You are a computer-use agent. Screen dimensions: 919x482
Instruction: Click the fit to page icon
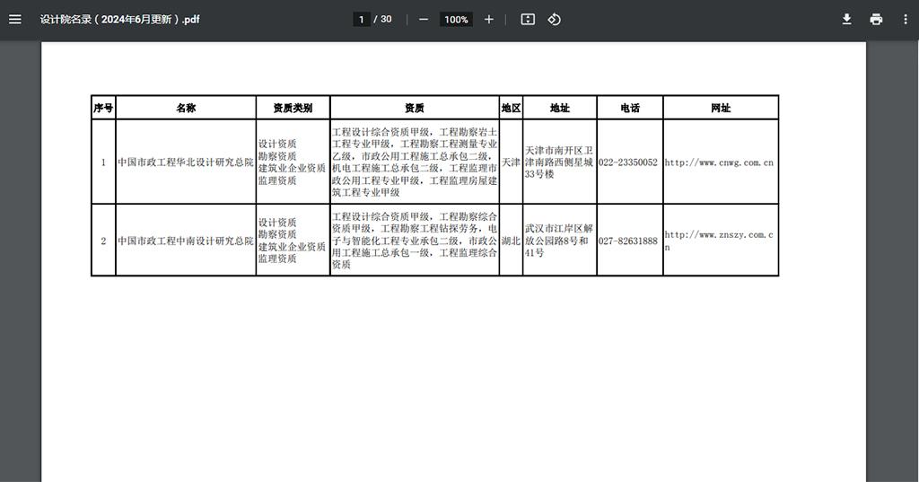click(528, 20)
